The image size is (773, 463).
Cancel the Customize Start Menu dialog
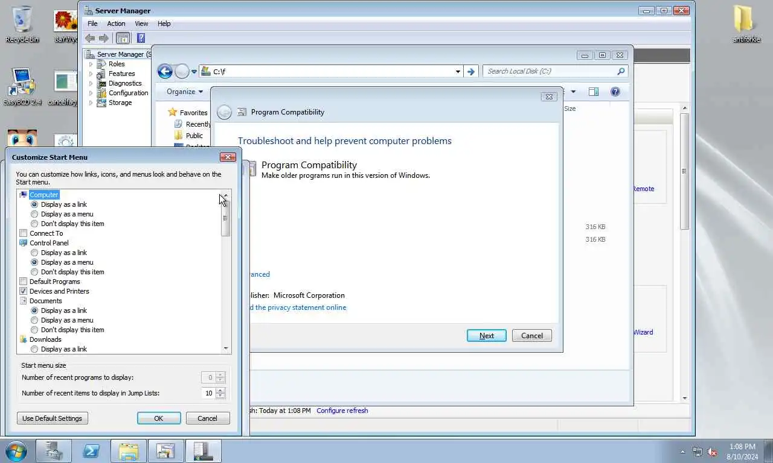pos(207,418)
